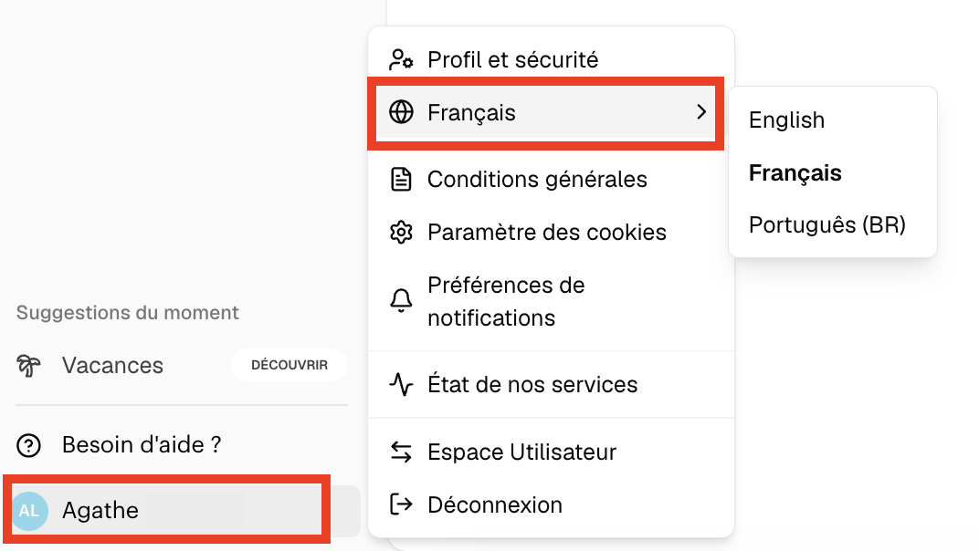The height and width of the screenshot is (551, 979).
Task: Click the Profil et sécurité user-gear icon
Action: coord(401,60)
